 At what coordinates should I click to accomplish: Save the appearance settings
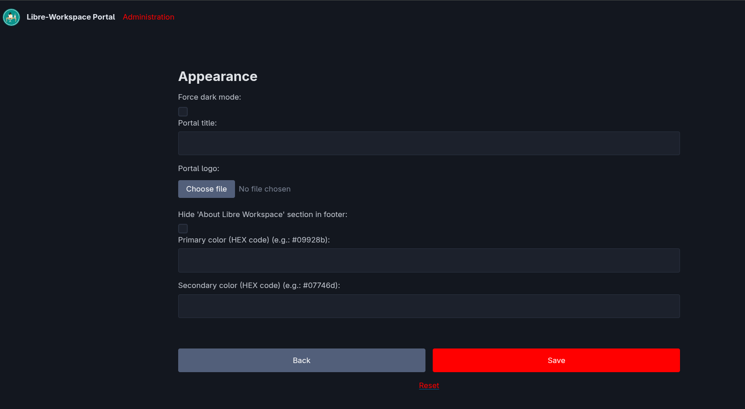(556, 360)
